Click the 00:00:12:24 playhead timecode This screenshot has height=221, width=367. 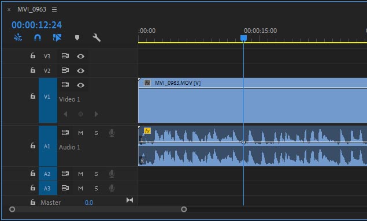point(37,25)
